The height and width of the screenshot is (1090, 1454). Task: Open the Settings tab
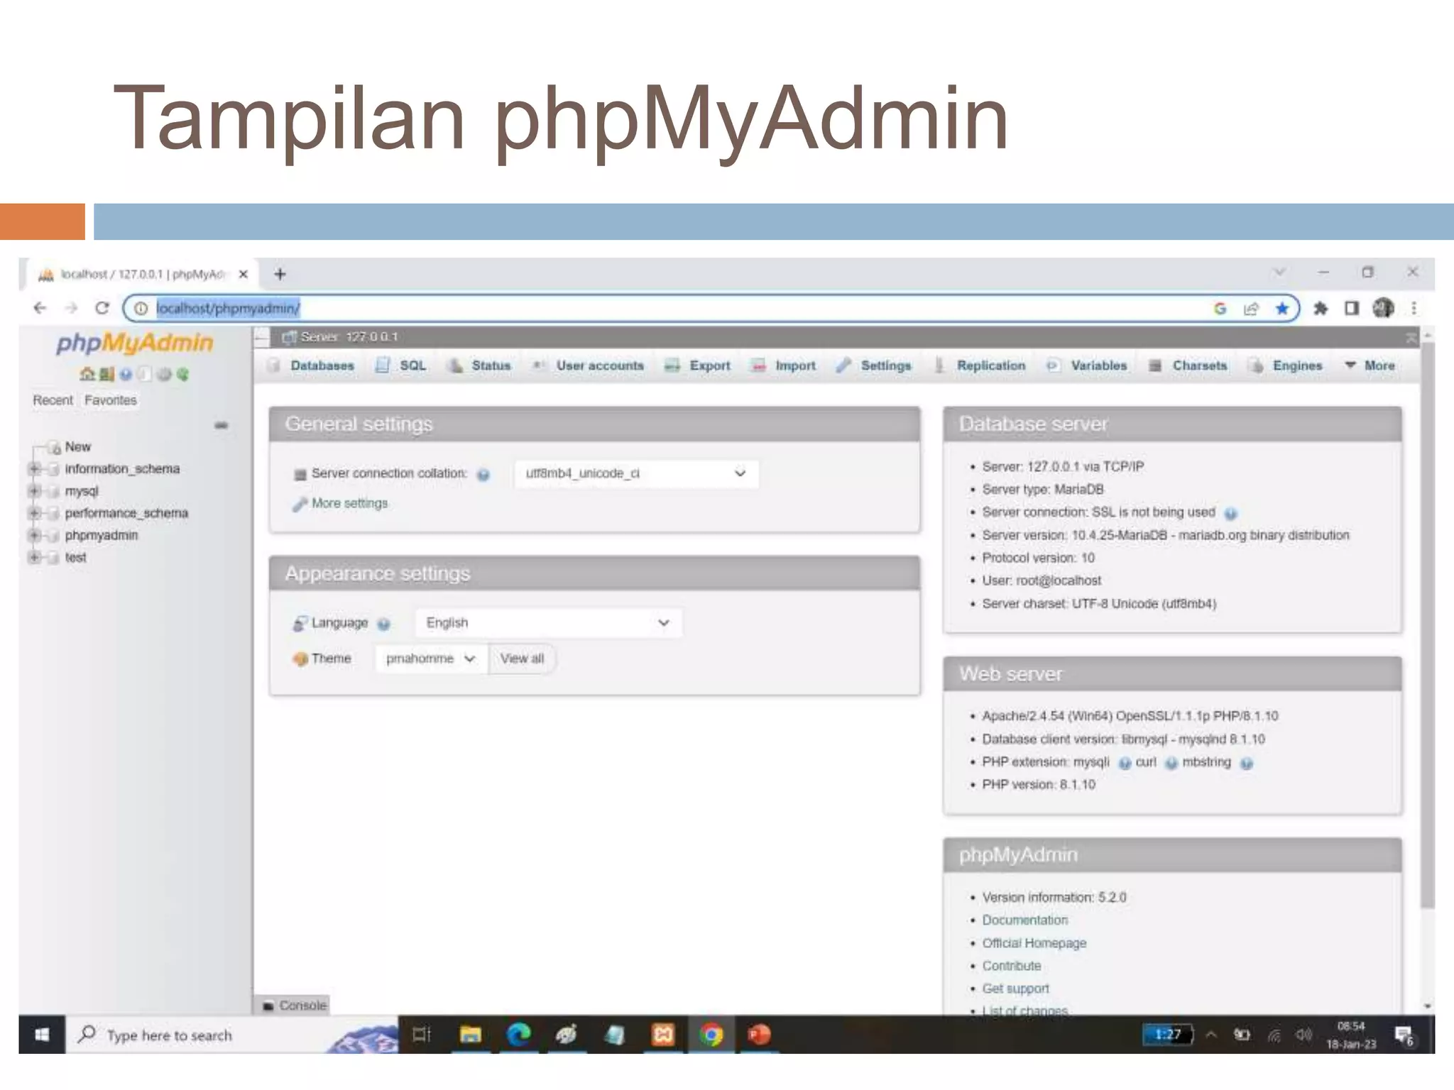click(873, 365)
